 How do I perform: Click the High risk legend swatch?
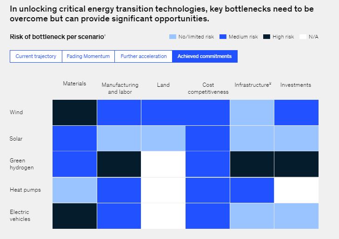click(266, 37)
